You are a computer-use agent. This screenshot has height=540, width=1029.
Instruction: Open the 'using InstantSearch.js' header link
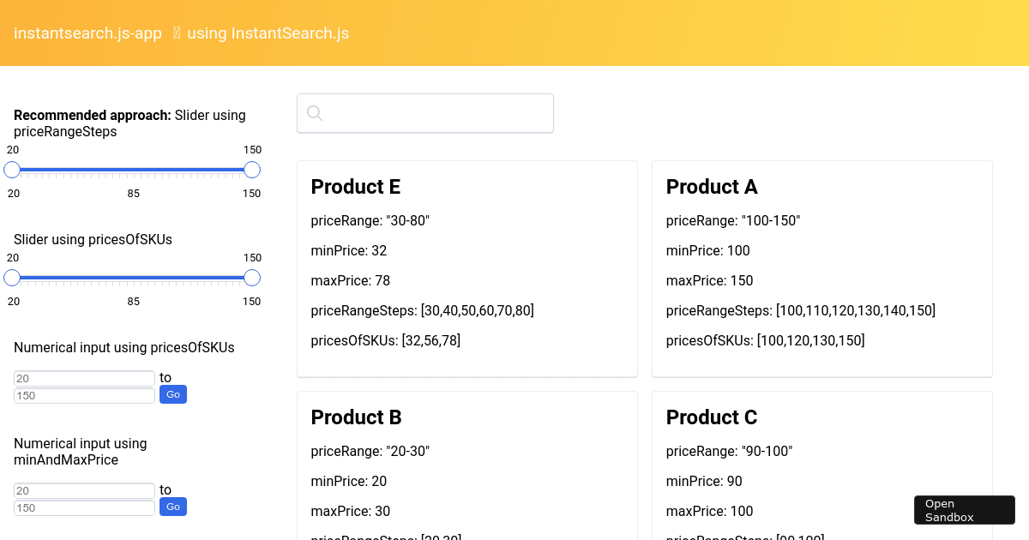pyautogui.click(x=268, y=33)
